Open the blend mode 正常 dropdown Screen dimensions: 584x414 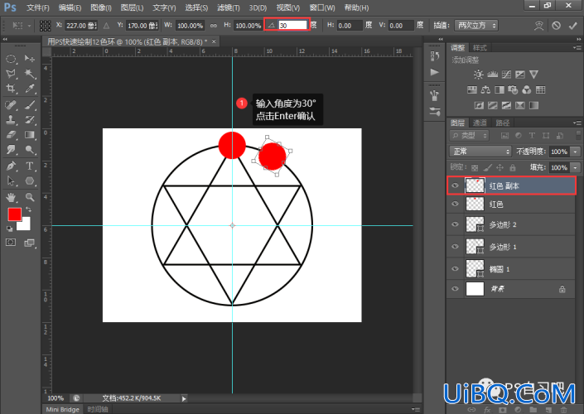pyautogui.click(x=480, y=152)
